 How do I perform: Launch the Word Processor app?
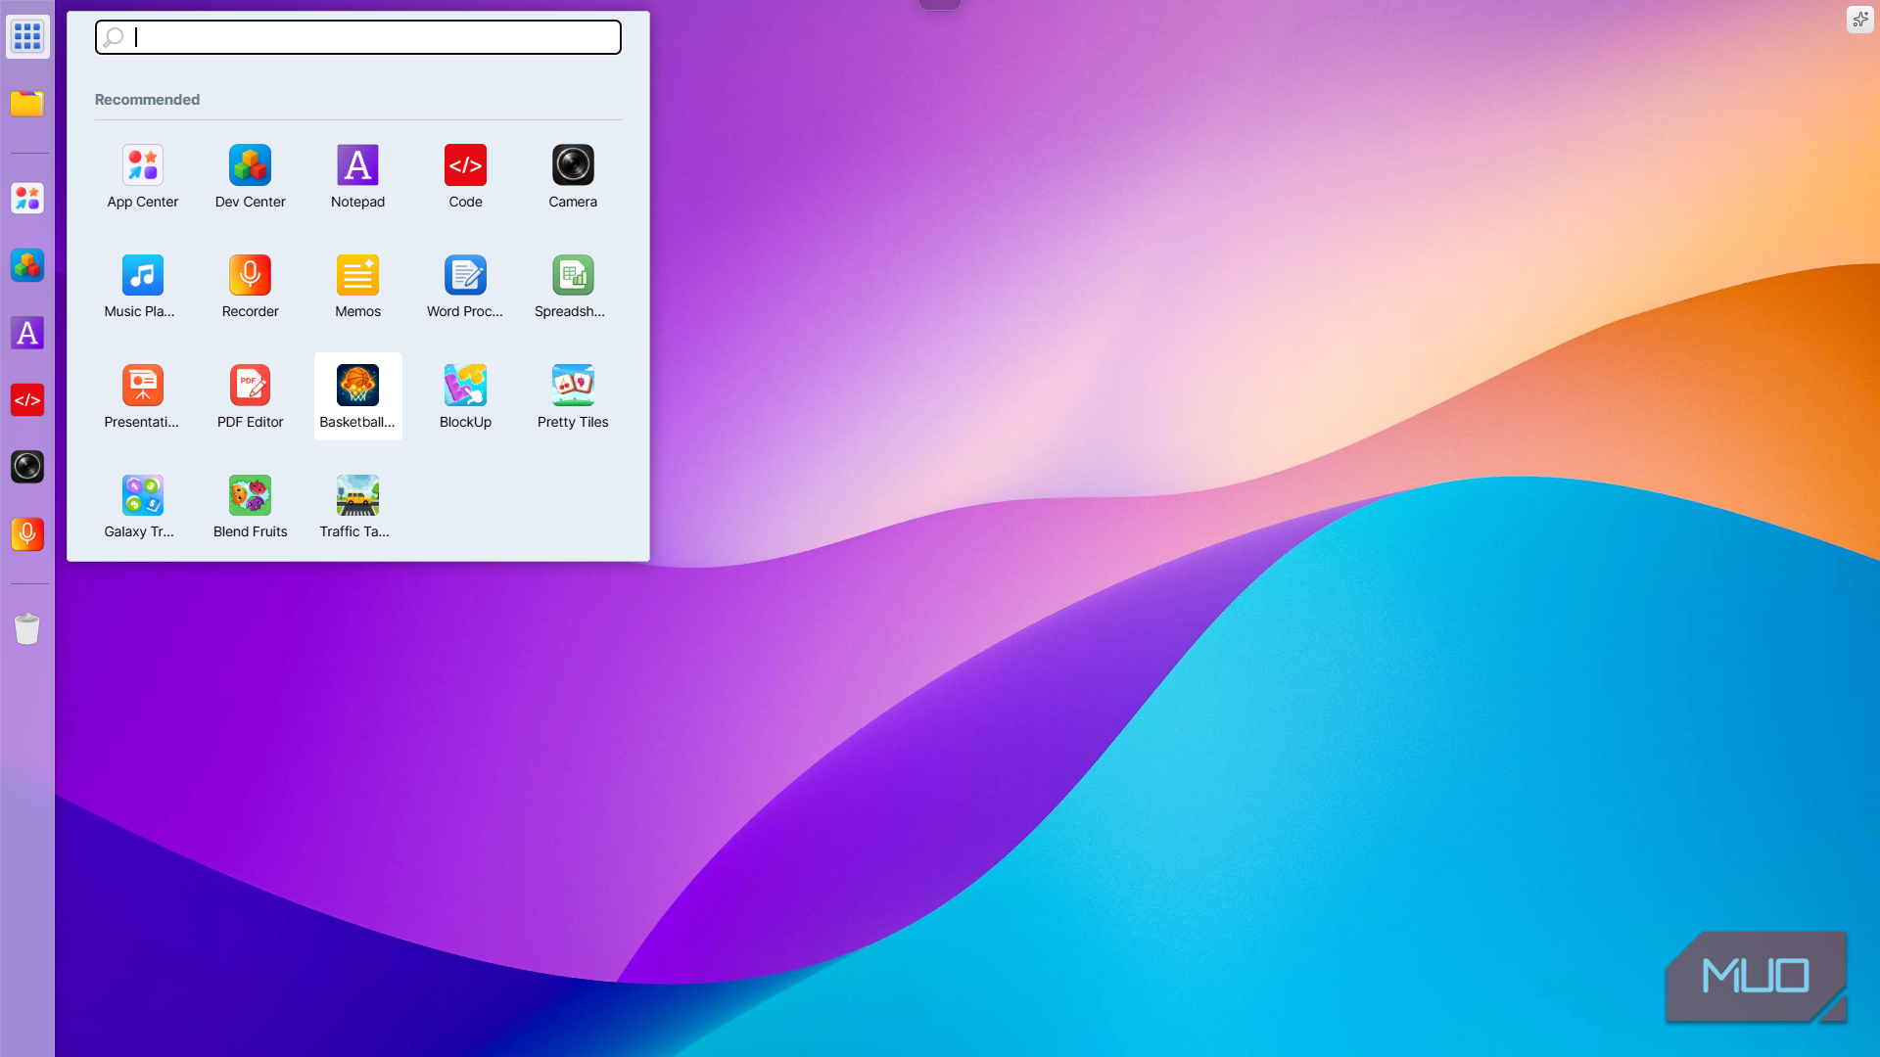pyautogui.click(x=466, y=287)
